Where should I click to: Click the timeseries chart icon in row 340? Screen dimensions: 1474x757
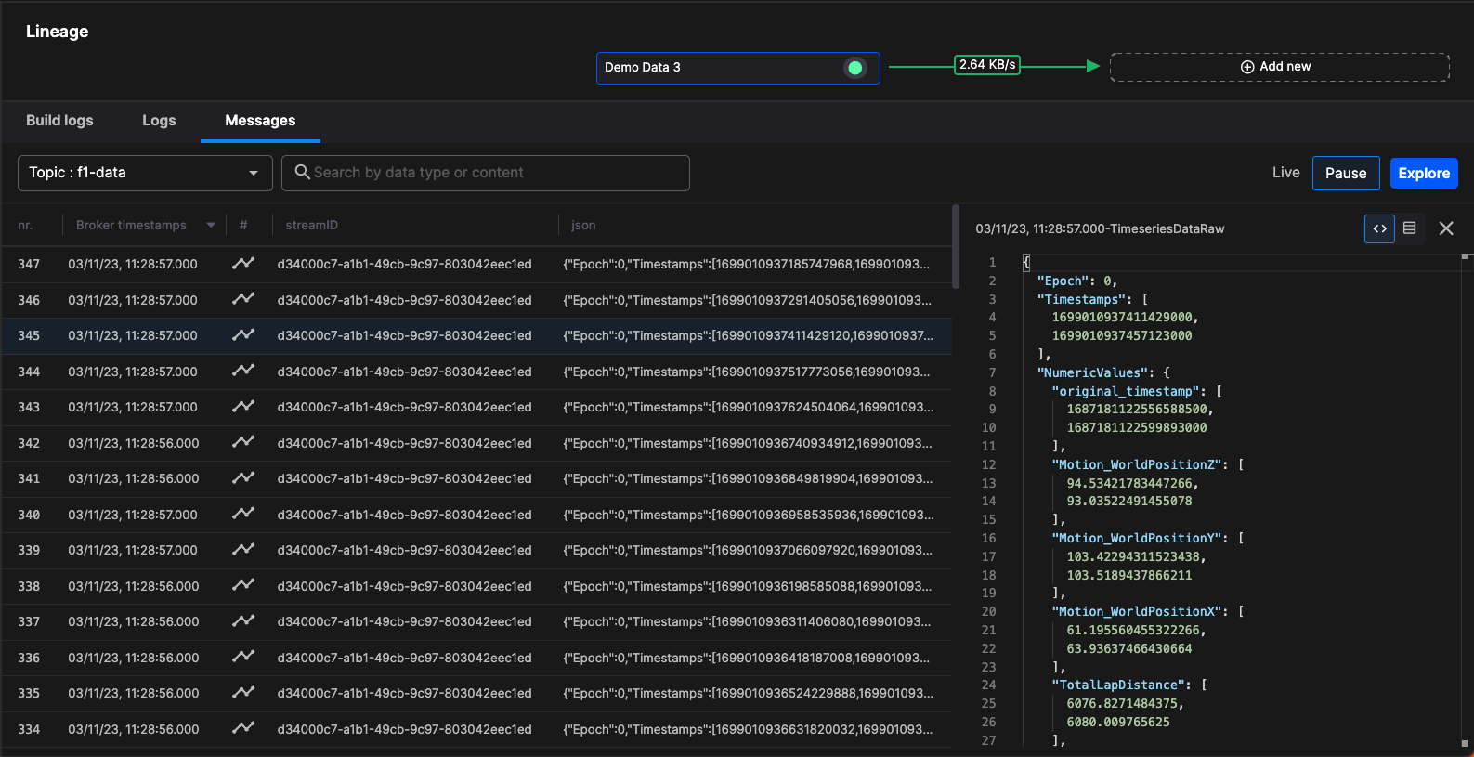click(x=243, y=514)
